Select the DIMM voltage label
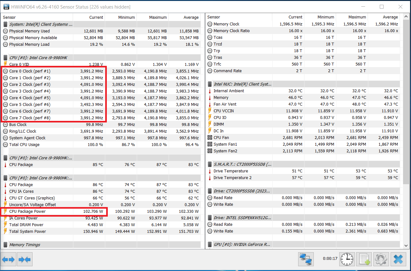Screen dimensions: 411x271 (x=219, y=124)
